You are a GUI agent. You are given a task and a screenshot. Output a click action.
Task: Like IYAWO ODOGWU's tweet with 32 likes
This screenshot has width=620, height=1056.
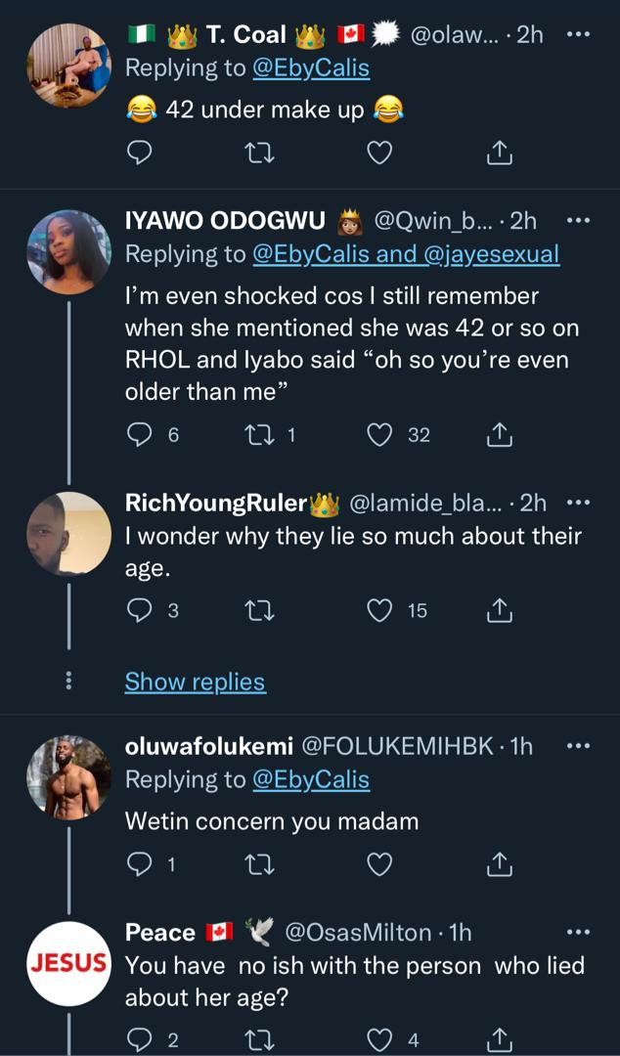pyautogui.click(x=379, y=434)
